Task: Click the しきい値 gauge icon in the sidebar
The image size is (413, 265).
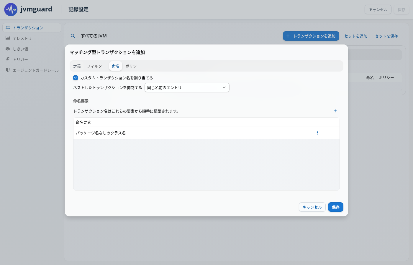Action: (8, 49)
